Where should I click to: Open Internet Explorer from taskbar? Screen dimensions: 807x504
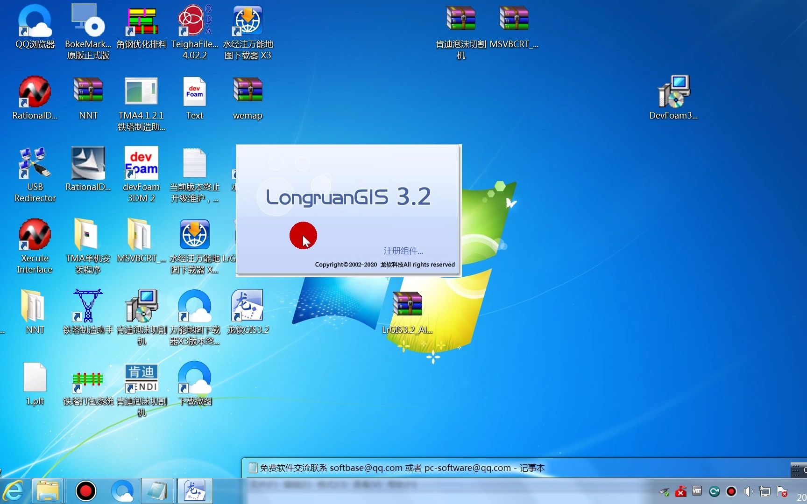coord(14,491)
